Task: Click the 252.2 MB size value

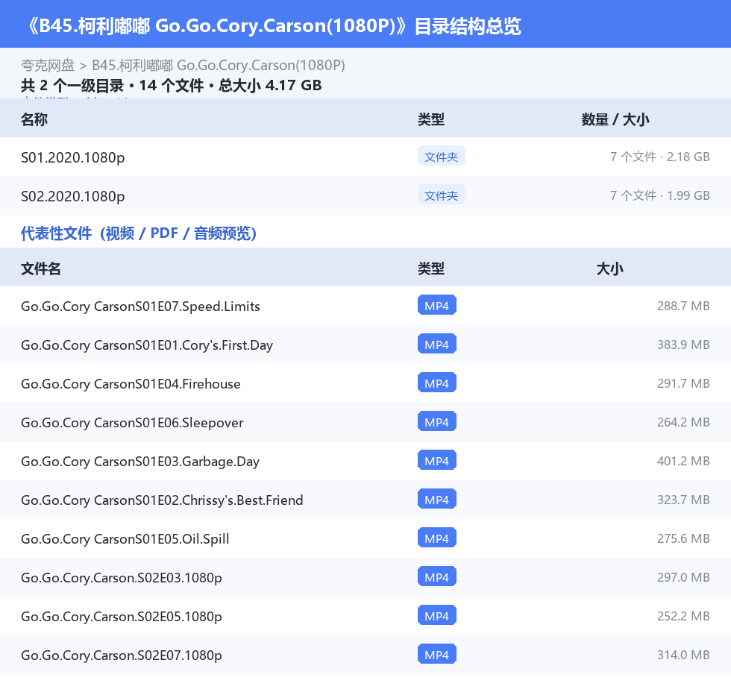Action: 683,615
